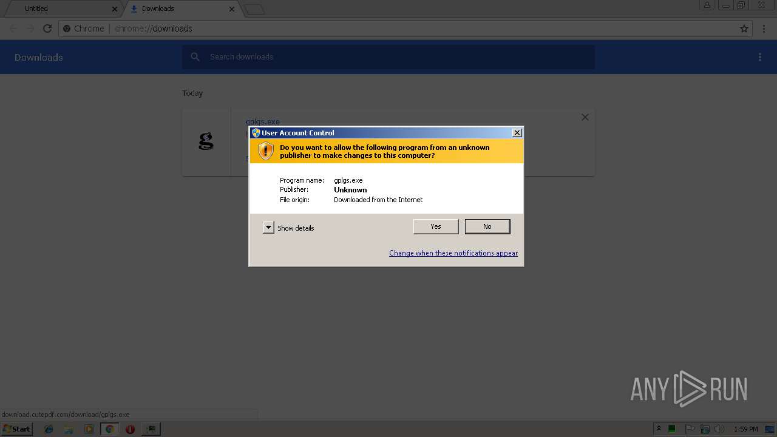
Task: Click Yes in User Account Control dialog
Action: (436, 226)
